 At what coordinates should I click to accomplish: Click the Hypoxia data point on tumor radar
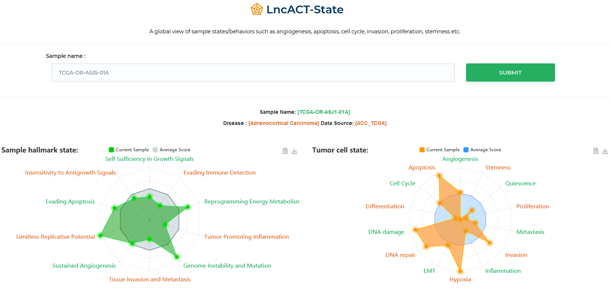(460, 271)
